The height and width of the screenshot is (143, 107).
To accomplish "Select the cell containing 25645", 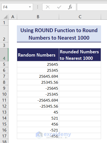I will pos(38,64).
